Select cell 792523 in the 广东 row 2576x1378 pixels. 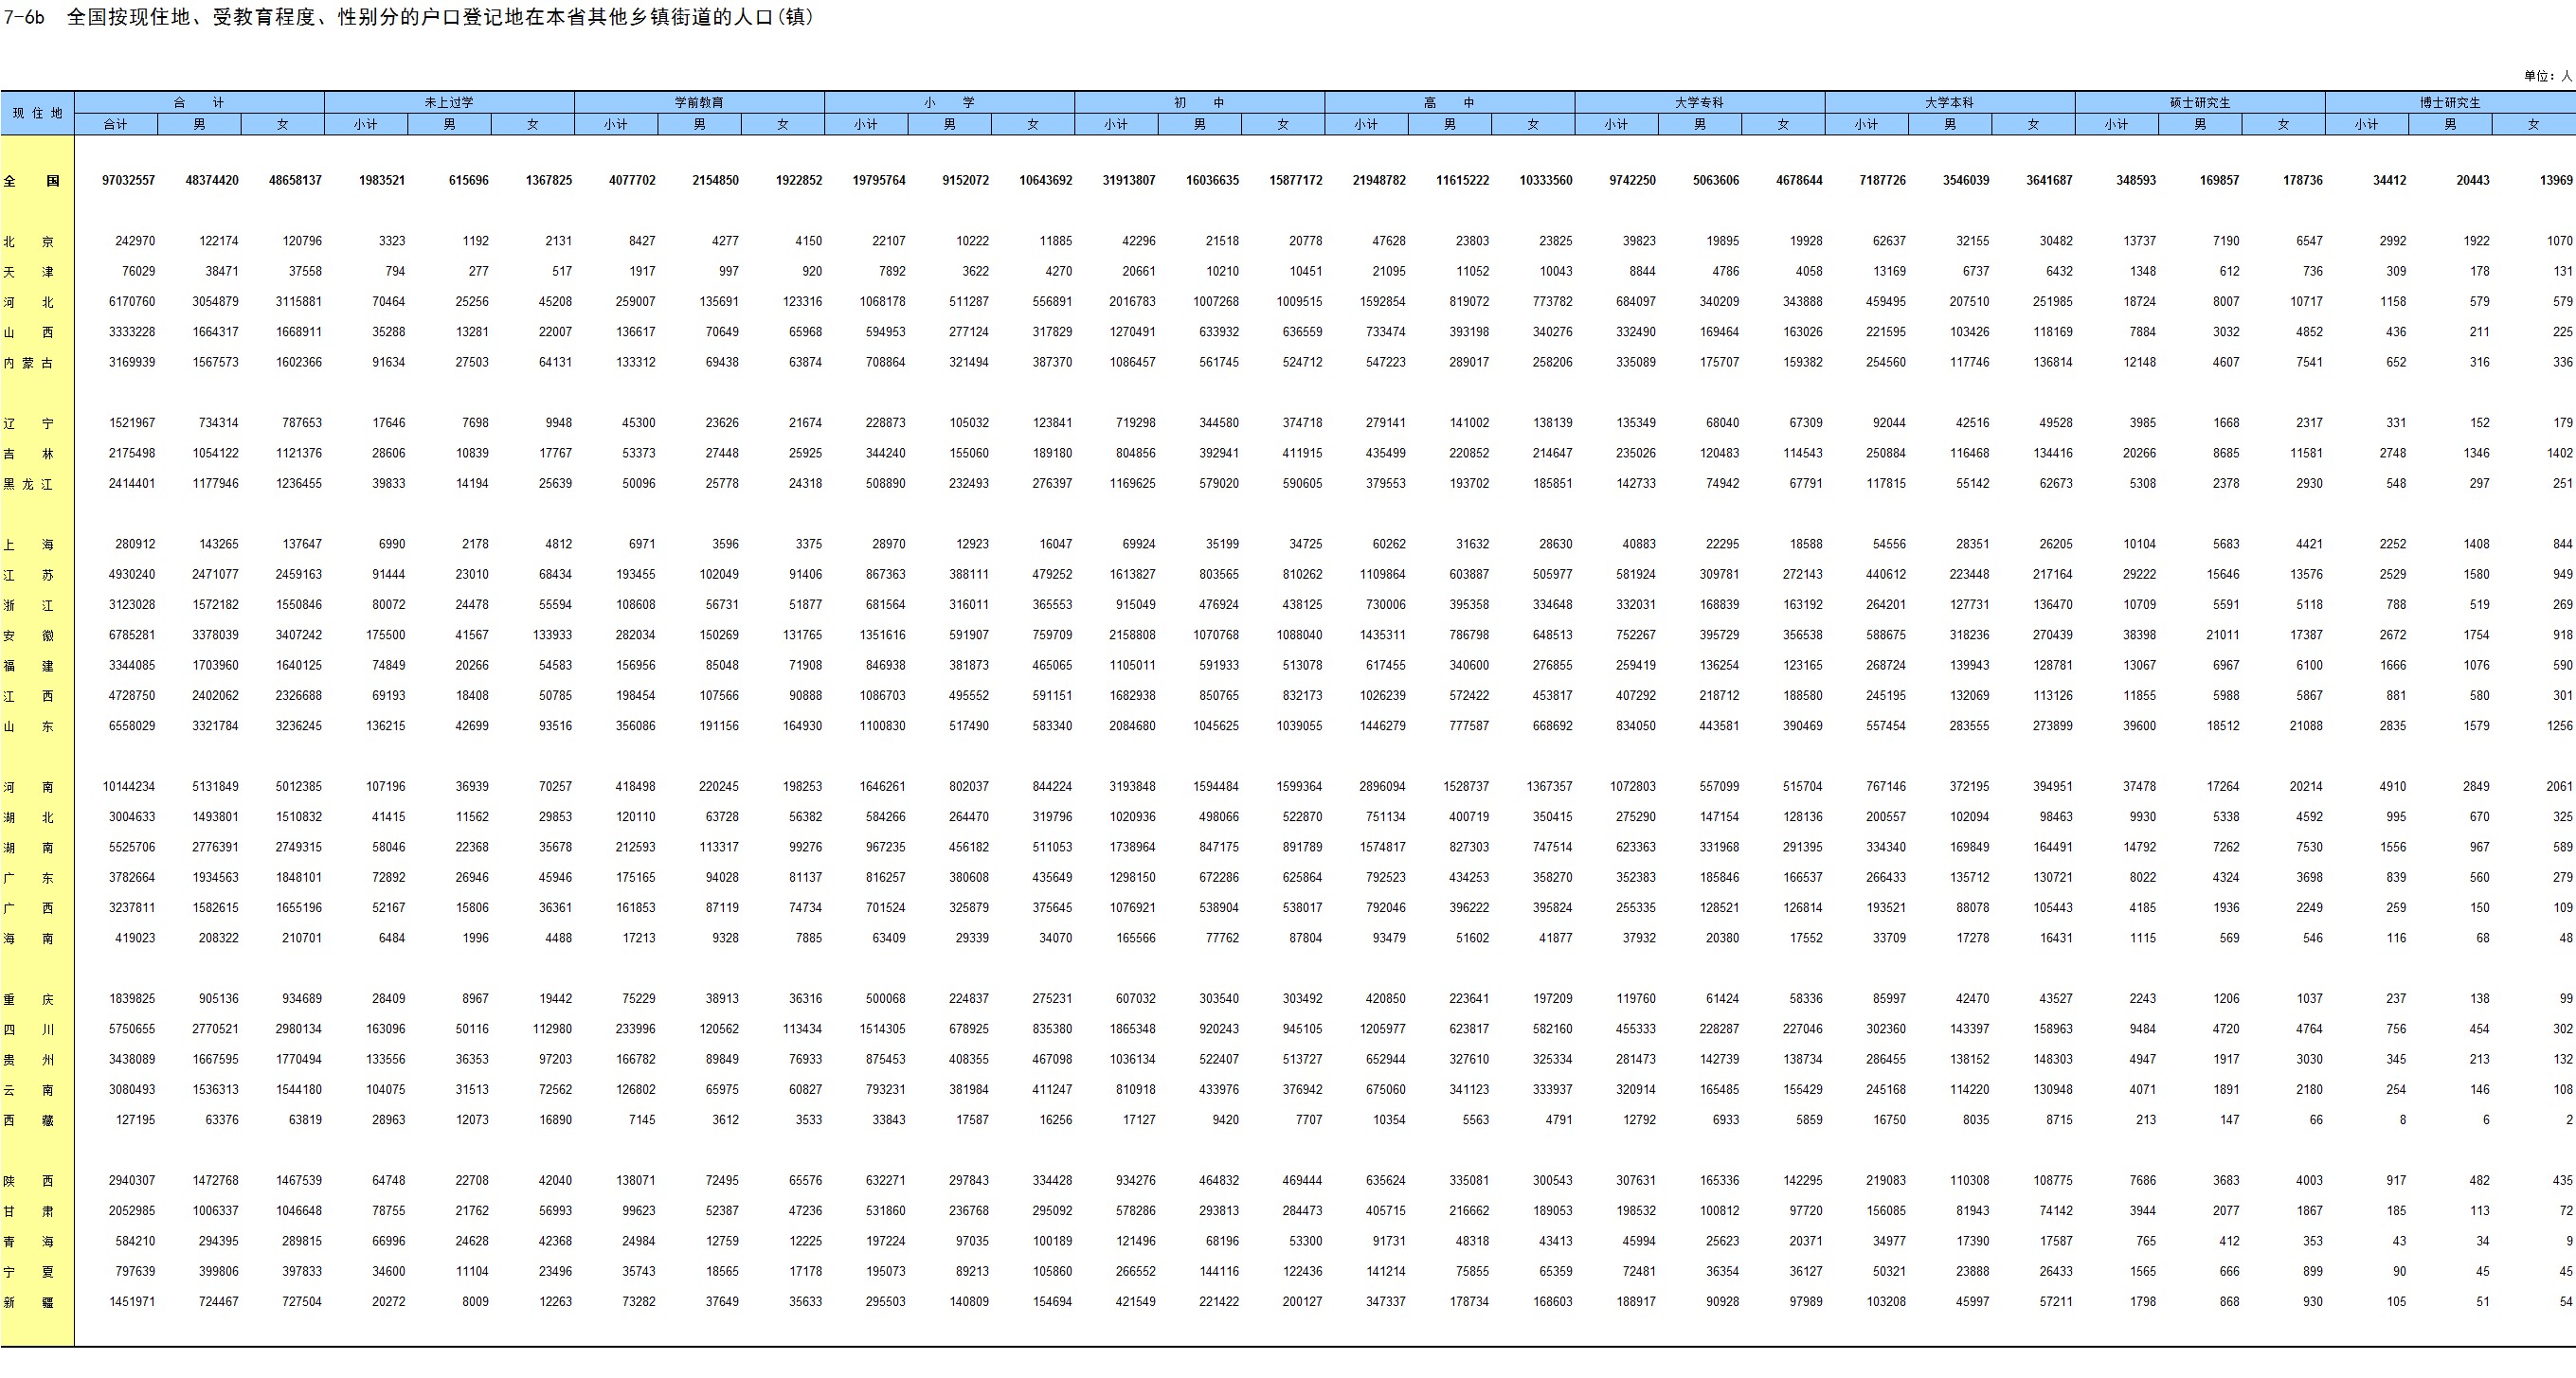1385,878
